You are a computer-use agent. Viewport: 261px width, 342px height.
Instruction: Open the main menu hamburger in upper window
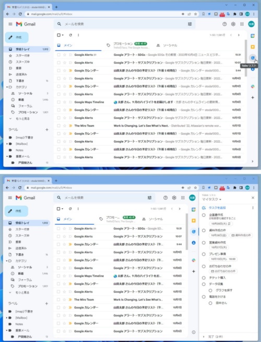(x=10, y=24)
